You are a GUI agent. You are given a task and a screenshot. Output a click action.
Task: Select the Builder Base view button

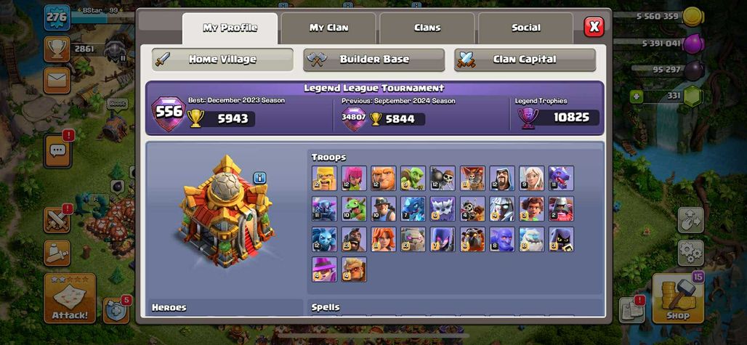coord(374,60)
